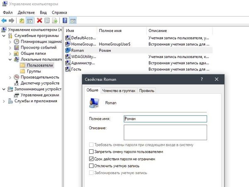Open the Действие menu
This screenshot has height=187, width=249.
(26, 12)
